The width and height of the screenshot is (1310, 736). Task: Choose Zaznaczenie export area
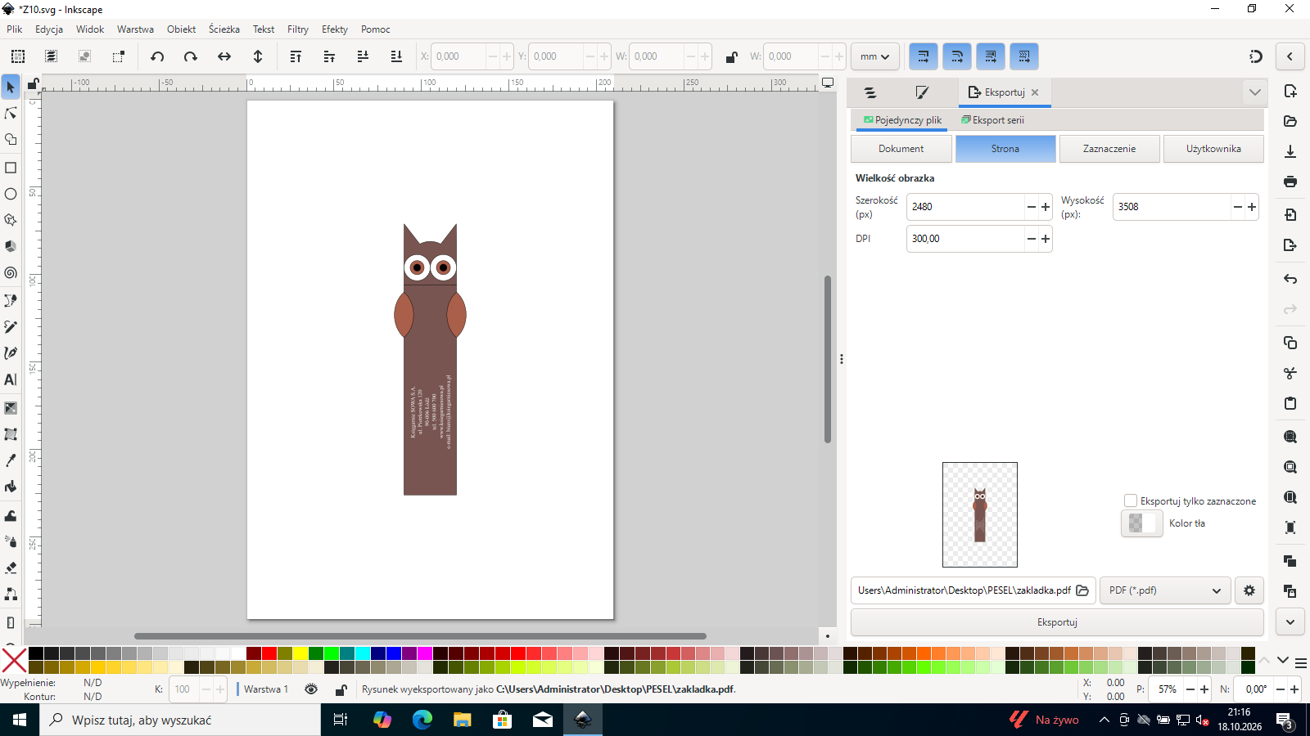point(1109,149)
